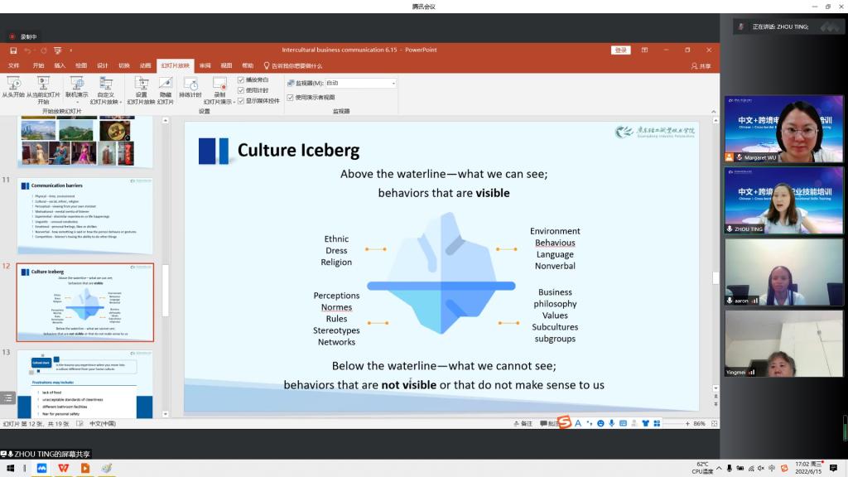
Task: Click the Save icon in quick access toolbar
Action: 13,51
